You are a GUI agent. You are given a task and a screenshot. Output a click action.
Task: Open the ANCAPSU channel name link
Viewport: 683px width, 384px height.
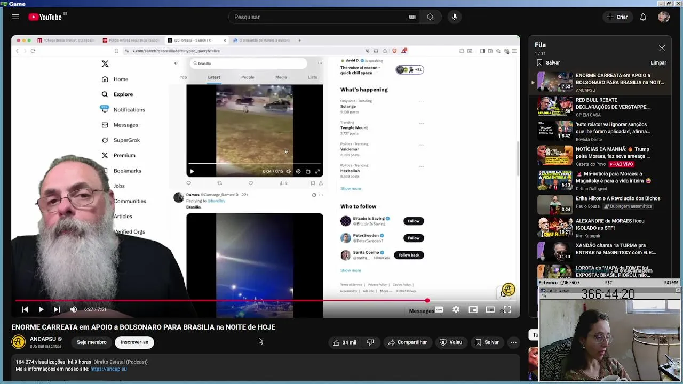(43, 339)
